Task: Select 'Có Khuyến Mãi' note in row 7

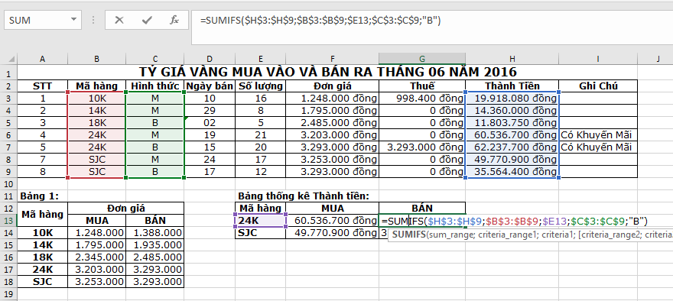Action: click(598, 147)
